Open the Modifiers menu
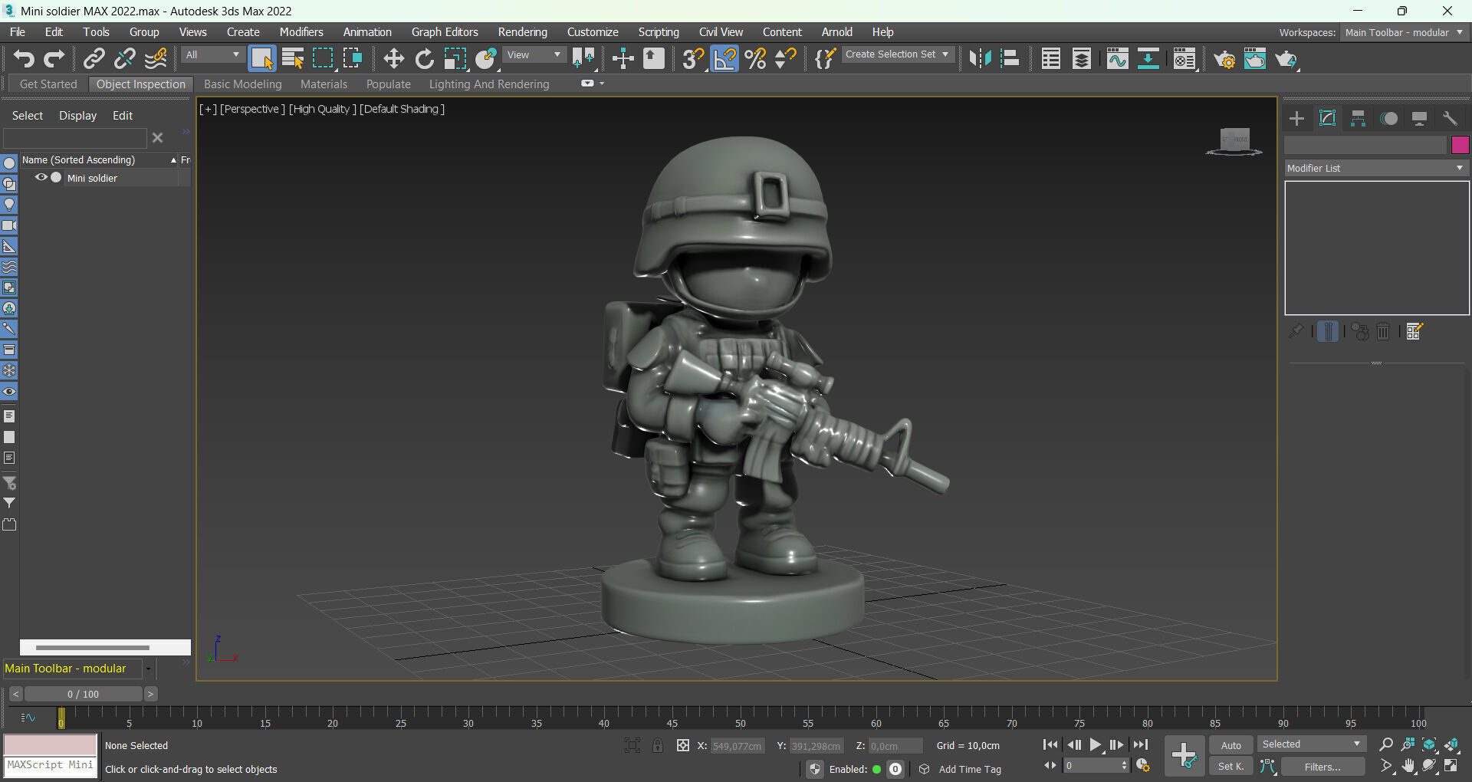The height and width of the screenshot is (782, 1472). click(301, 32)
